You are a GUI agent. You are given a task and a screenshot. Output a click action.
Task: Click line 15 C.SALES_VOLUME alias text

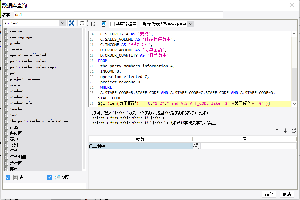(x=138, y=39)
